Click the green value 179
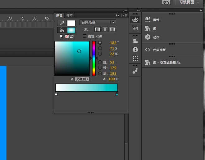The height and width of the screenshot is (160, 205). tap(113, 68)
